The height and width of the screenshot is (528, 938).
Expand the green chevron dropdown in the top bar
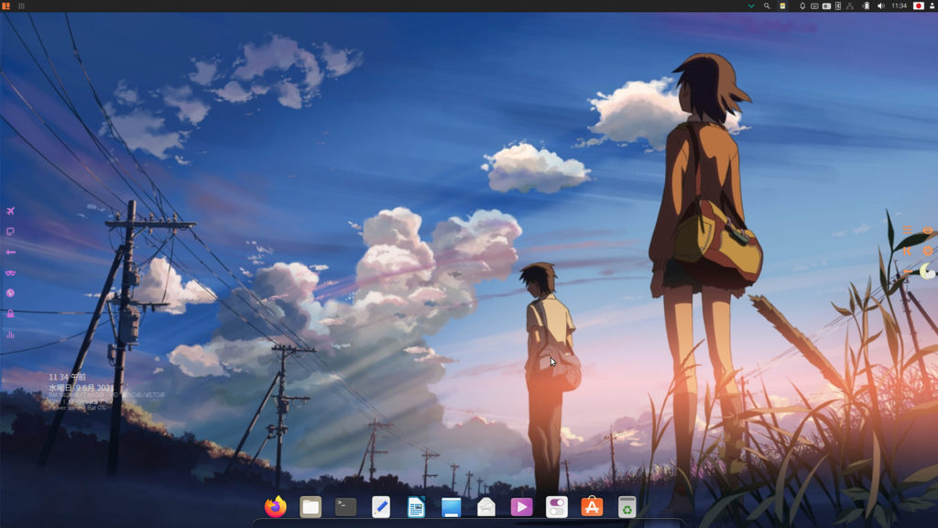[x=751, y=7]
